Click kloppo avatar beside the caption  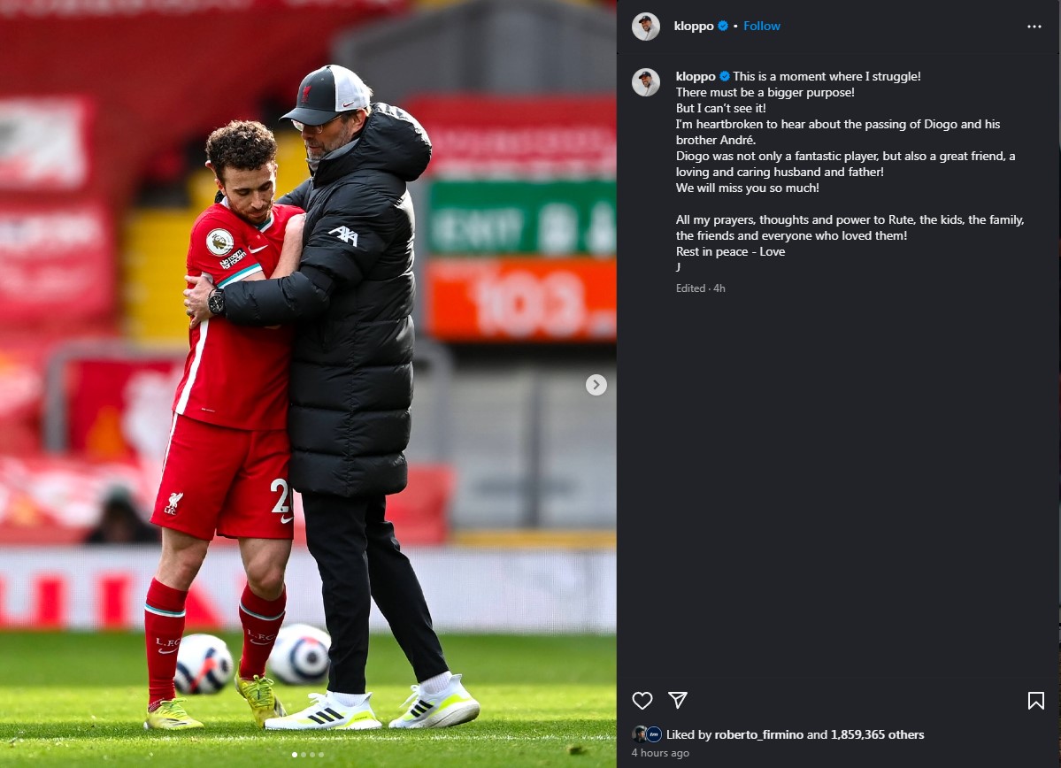(645, 82)
